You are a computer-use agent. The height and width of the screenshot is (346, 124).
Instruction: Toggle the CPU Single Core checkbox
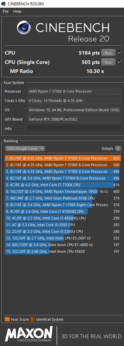pyautogui.click(x=119, y=62)
